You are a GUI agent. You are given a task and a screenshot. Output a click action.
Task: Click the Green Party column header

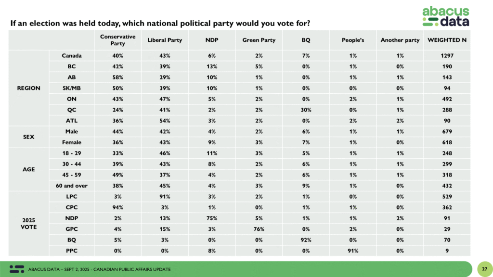[x=259, y=40]
